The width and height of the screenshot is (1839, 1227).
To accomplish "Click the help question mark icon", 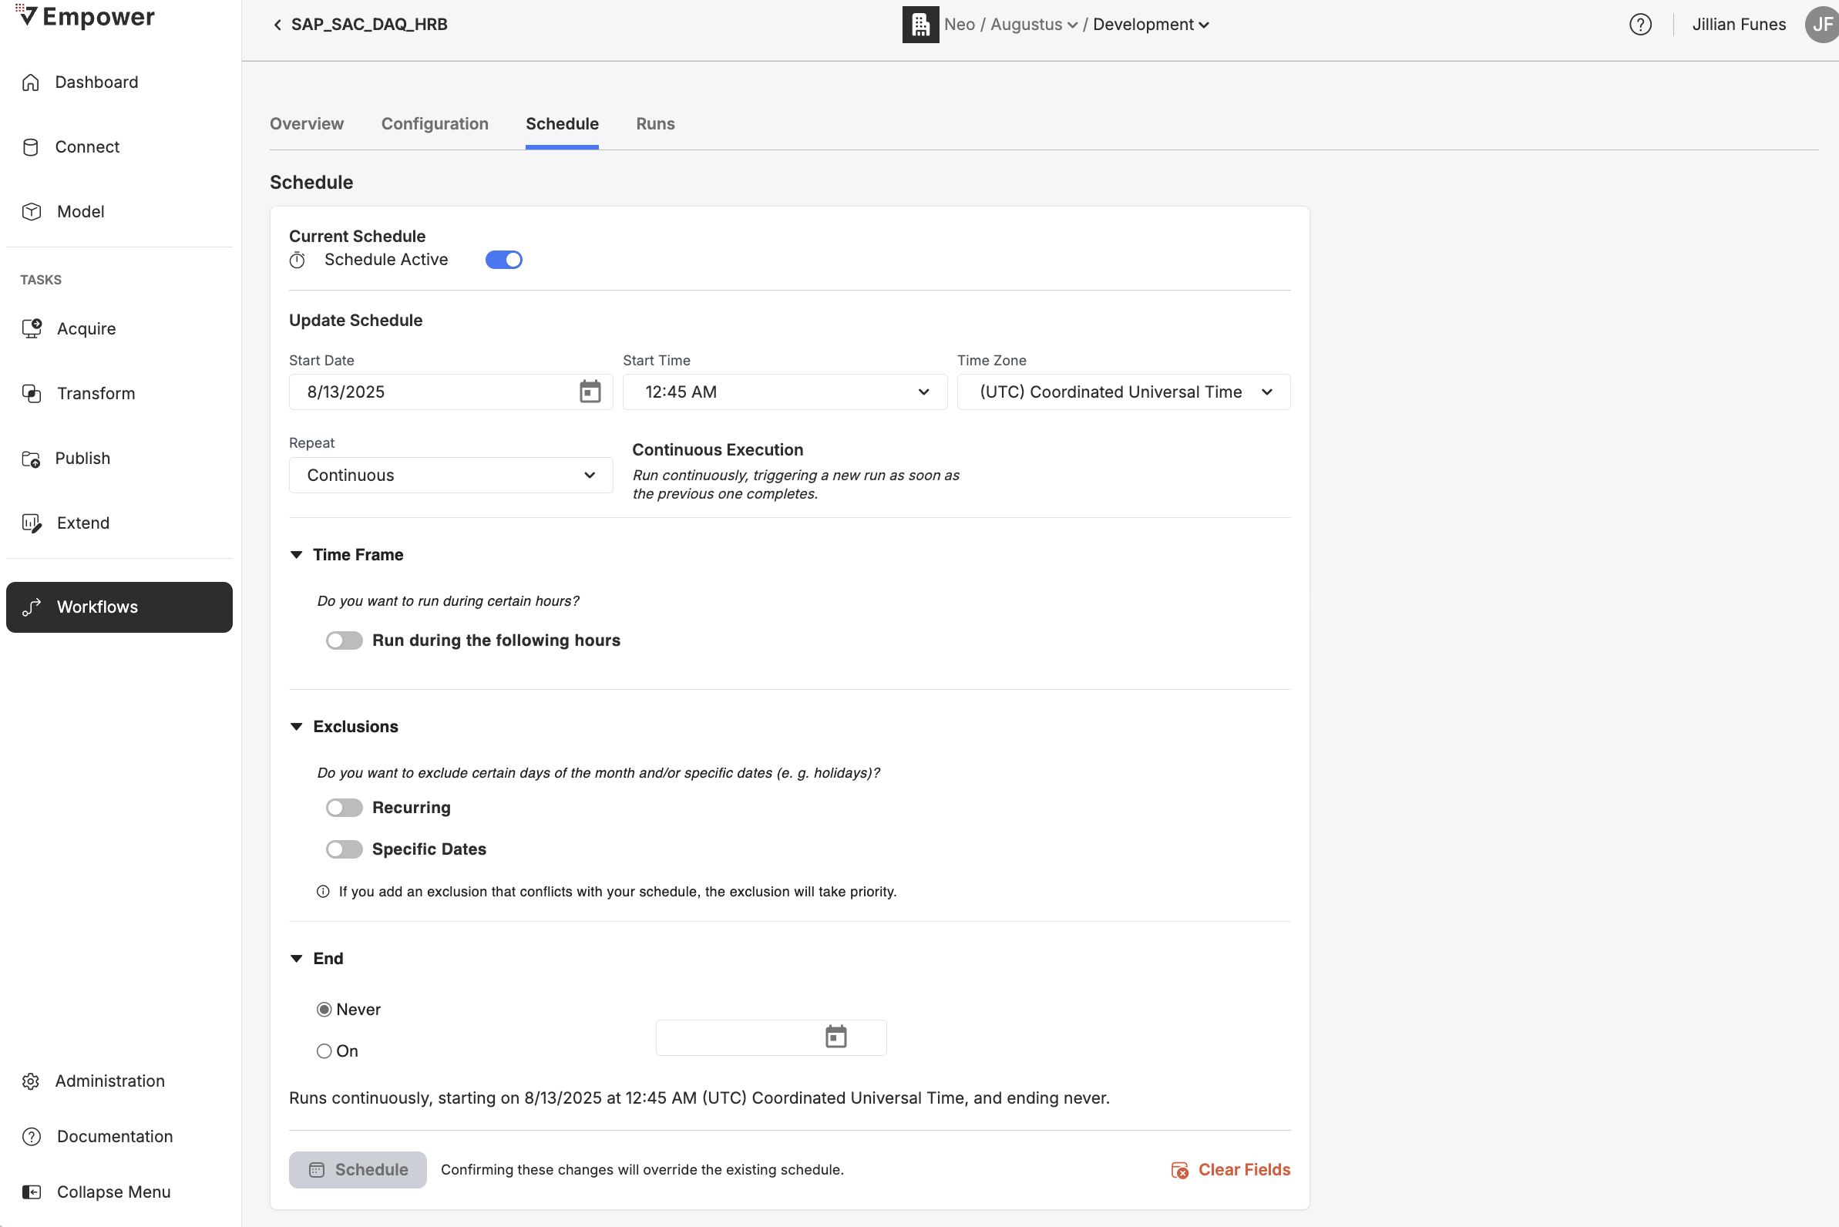I will coord(1639,24).
